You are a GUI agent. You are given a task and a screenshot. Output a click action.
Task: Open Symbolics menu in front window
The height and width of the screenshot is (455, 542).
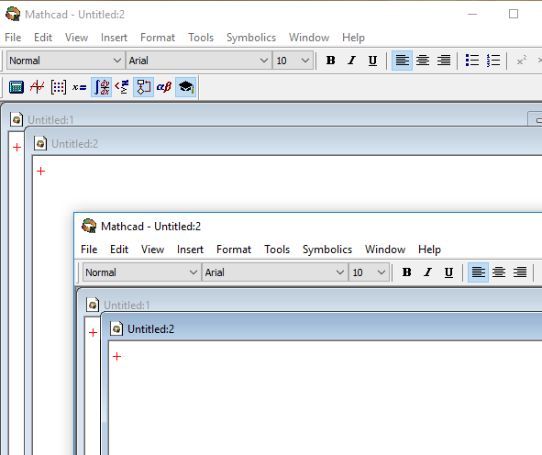pyautogui.click(x=327, y=250)
